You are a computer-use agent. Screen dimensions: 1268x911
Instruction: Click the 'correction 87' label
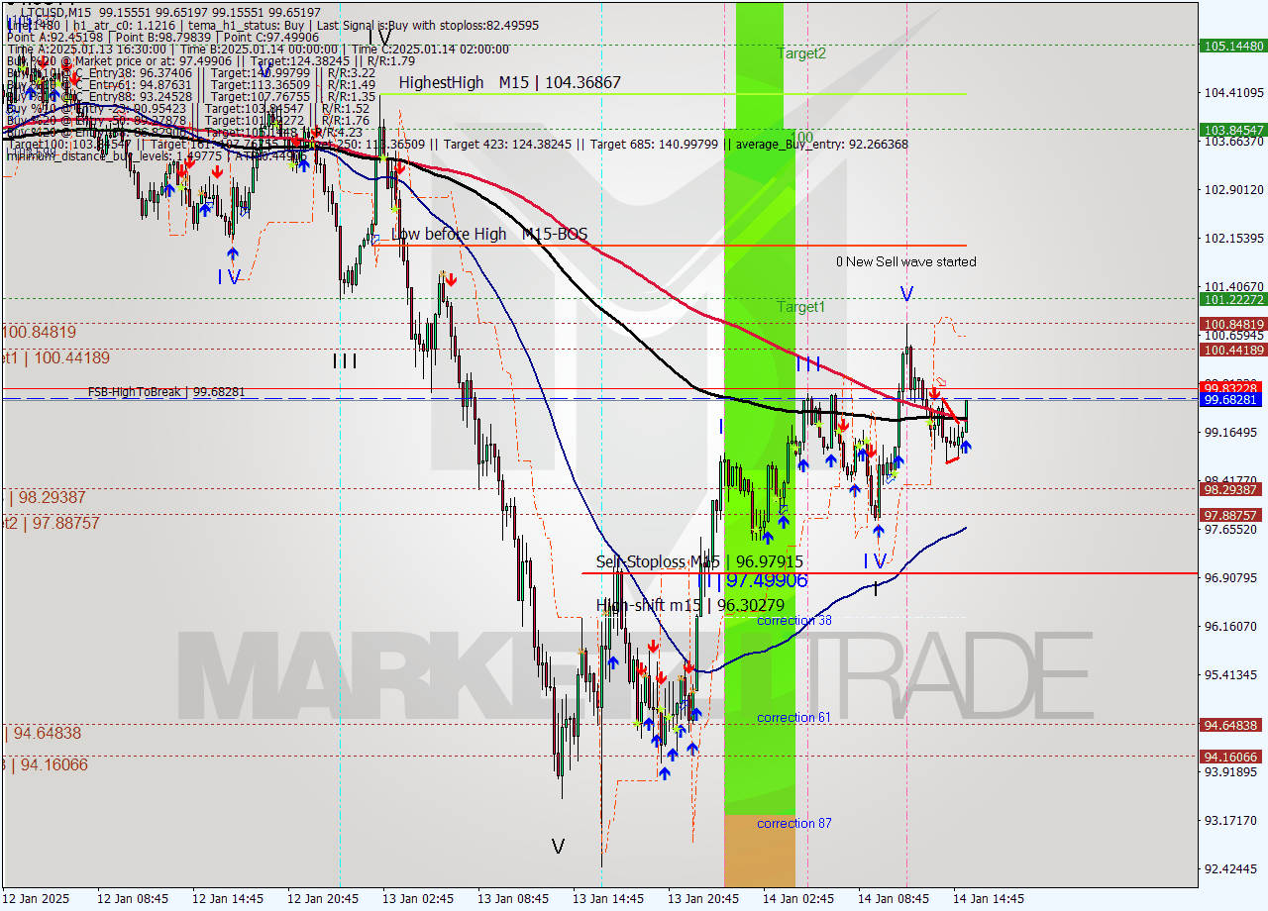794,824
